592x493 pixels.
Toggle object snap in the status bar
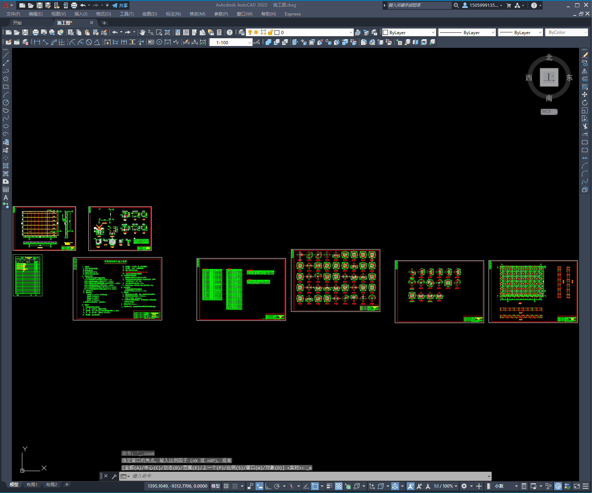[x=315, y=486]
